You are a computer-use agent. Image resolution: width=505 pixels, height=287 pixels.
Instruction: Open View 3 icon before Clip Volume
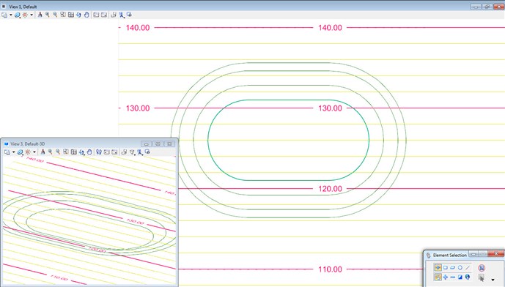tap(132, 152)
